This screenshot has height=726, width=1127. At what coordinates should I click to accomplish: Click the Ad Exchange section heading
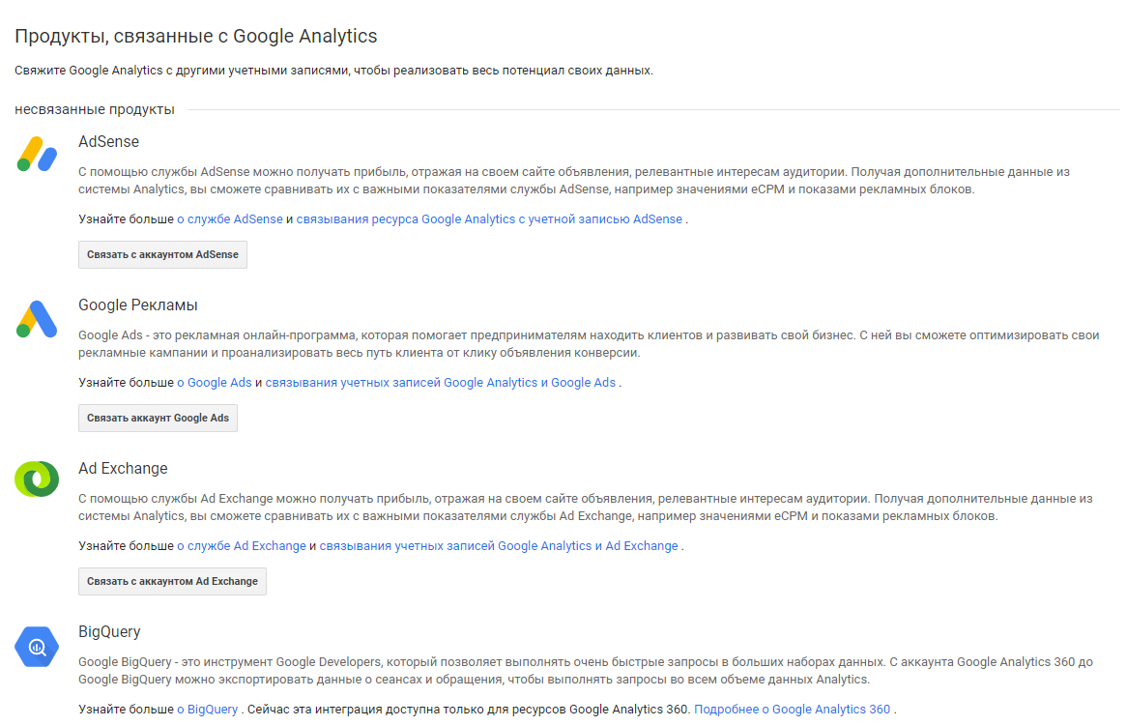pyautogui.click(x=123, y=469)
